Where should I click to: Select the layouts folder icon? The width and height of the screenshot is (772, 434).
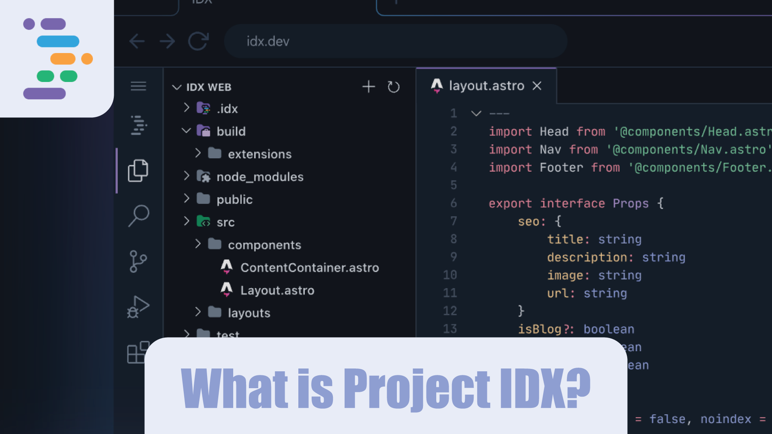tap(215, 312)
